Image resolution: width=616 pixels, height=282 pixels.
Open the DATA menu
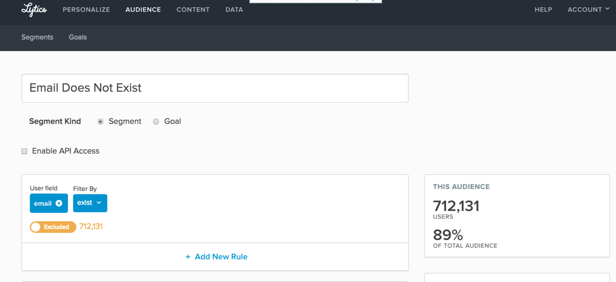pyautogui.click(x=234, y=10)
